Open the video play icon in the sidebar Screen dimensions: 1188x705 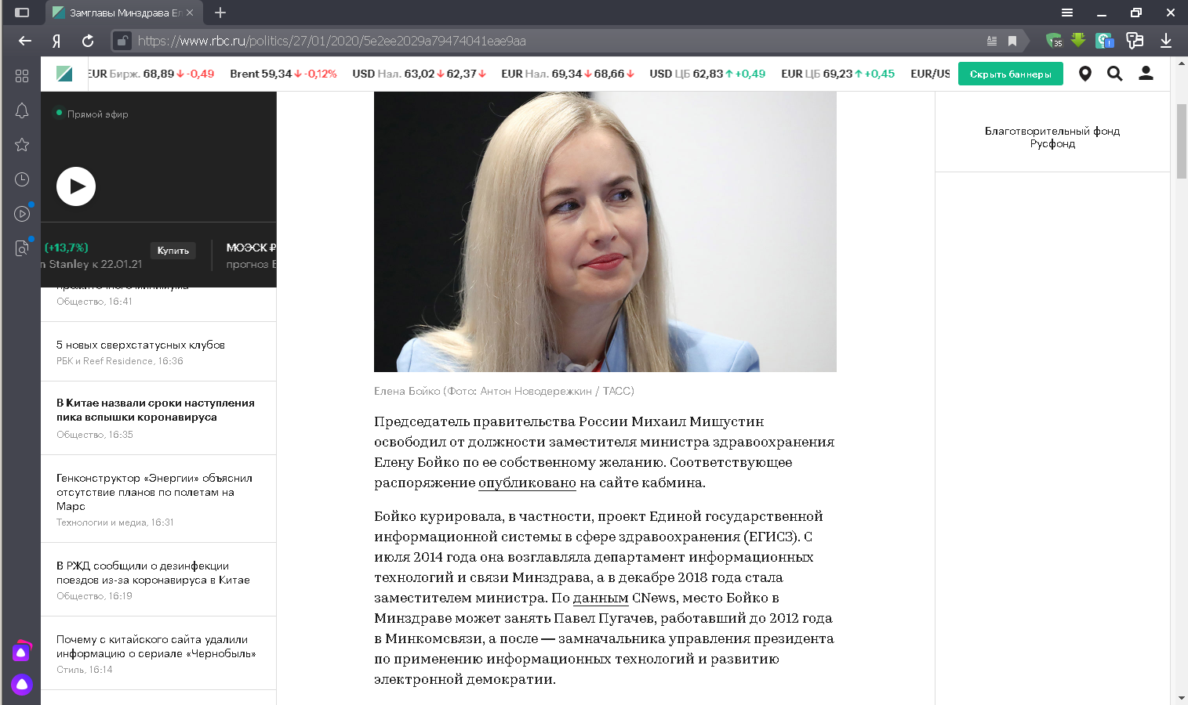pos(22,213)
